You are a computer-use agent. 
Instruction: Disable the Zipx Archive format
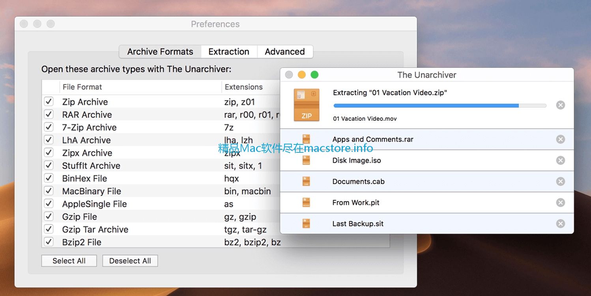coord(49,153)
